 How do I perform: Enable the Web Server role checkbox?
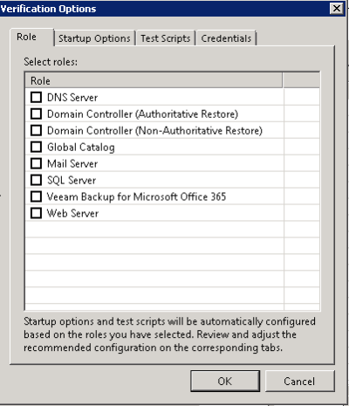tap(36, 213)
